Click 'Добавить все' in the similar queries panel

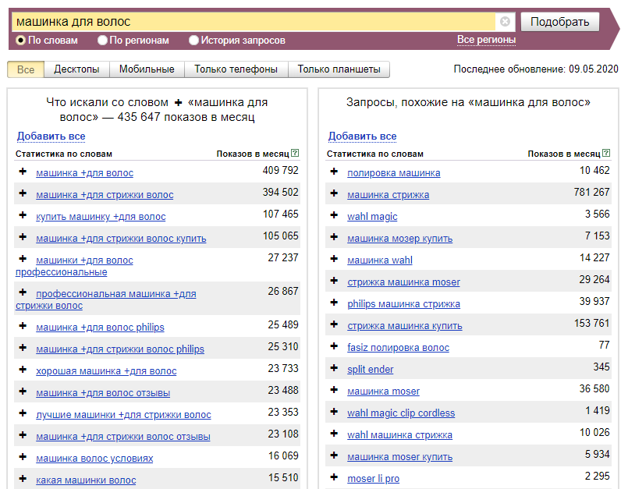pos(363,136)
